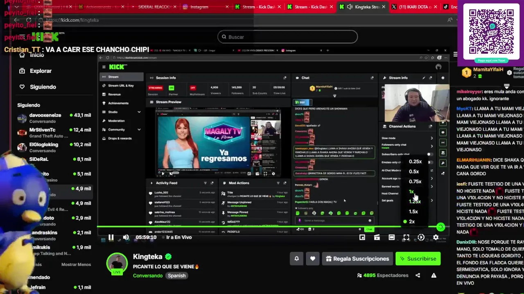Click the heart follow button for Kingteka

click(313, 258)
